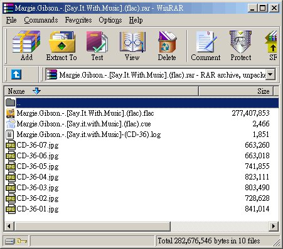
Task: Open the address bar dropdown arrow
Action: [x=270, y=74]
